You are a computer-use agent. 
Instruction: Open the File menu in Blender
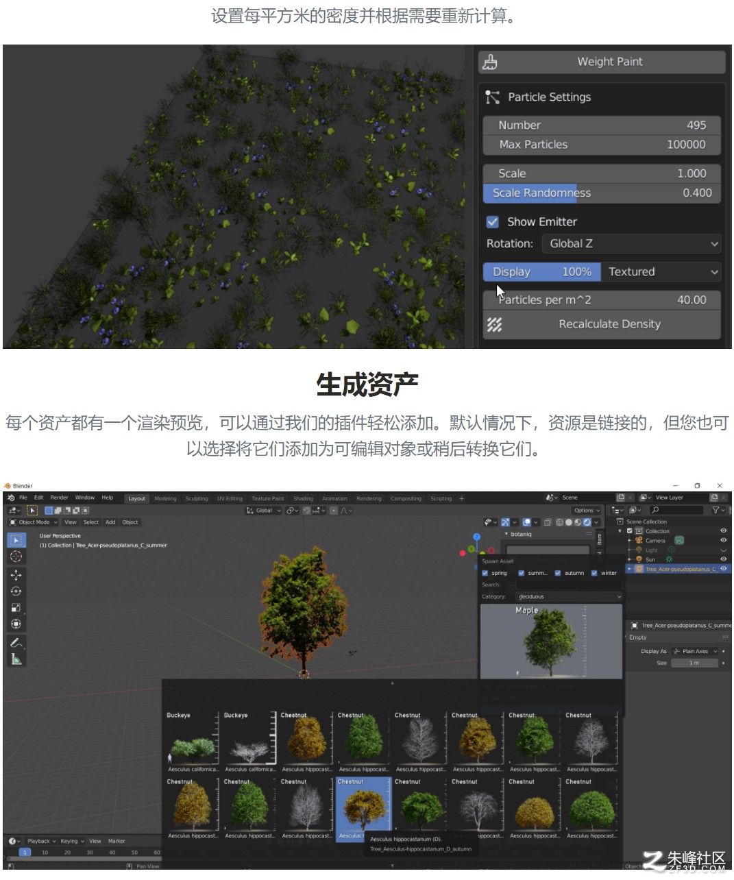[23, 498]
